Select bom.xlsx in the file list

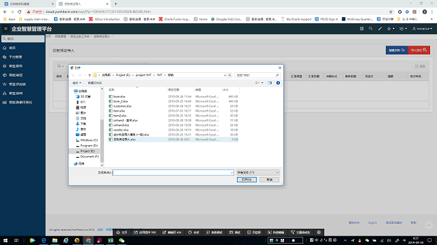[x=119, y=97]
